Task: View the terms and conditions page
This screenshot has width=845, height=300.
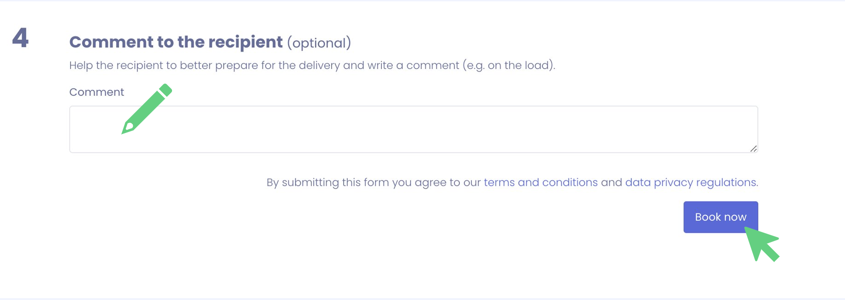Action: click(540, 182)
